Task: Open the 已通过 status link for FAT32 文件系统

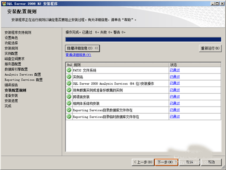Action: click(175, 70)
